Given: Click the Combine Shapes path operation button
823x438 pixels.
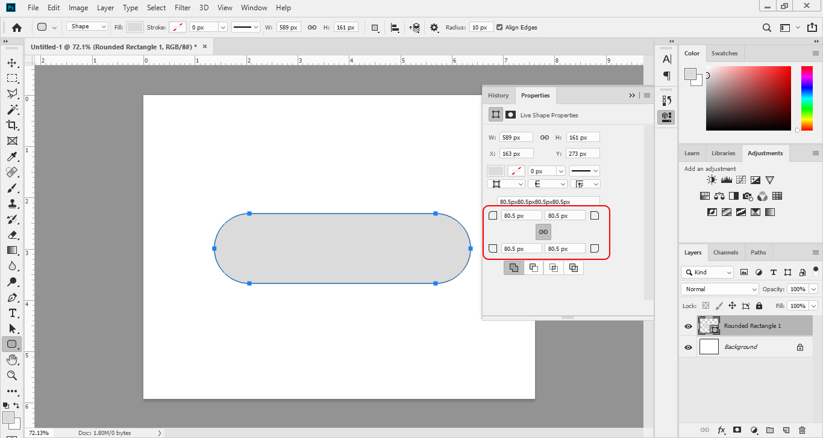Looking at the screenshot, I should 513,268.
